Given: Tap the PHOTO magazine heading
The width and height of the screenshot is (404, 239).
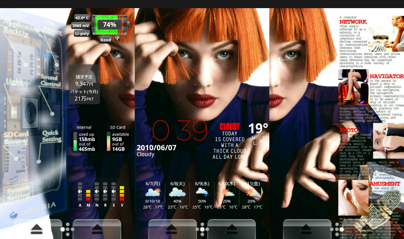Looking at the screenshot, I should pos(349,130).
